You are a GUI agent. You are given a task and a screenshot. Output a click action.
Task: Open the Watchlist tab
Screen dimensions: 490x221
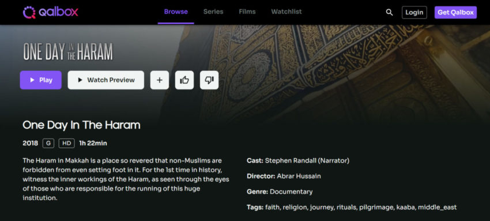(287, 12)
